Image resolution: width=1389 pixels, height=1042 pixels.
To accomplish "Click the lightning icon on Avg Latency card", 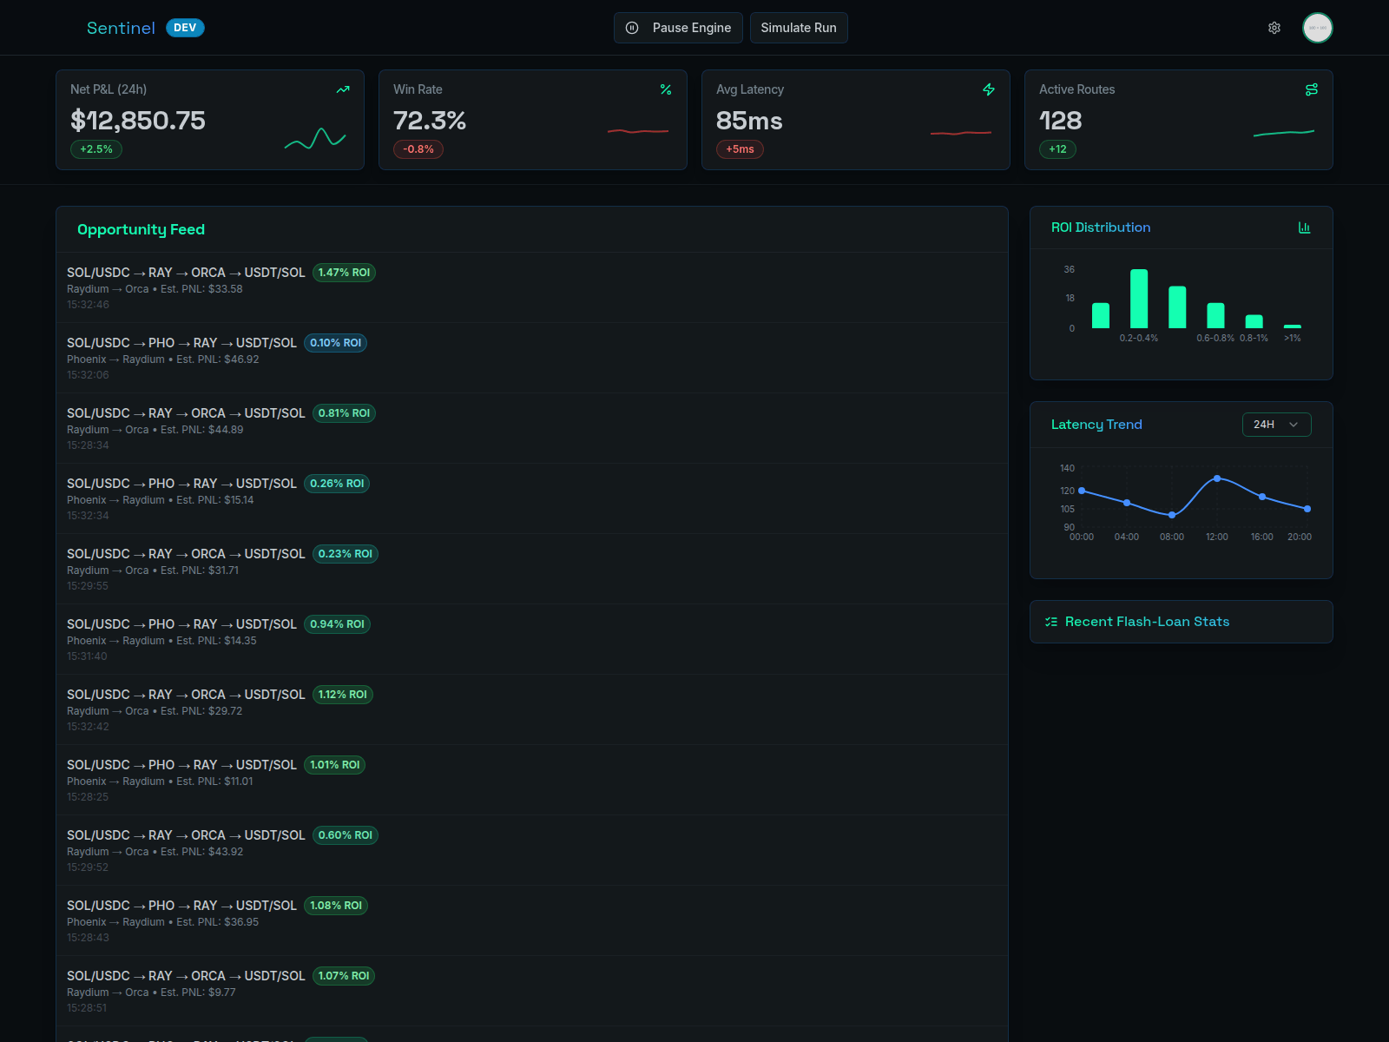I will 989,89.
